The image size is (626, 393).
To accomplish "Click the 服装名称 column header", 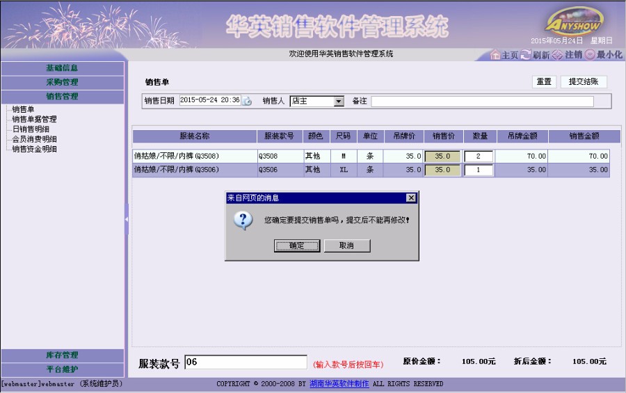I will click(x=195, y=136).
